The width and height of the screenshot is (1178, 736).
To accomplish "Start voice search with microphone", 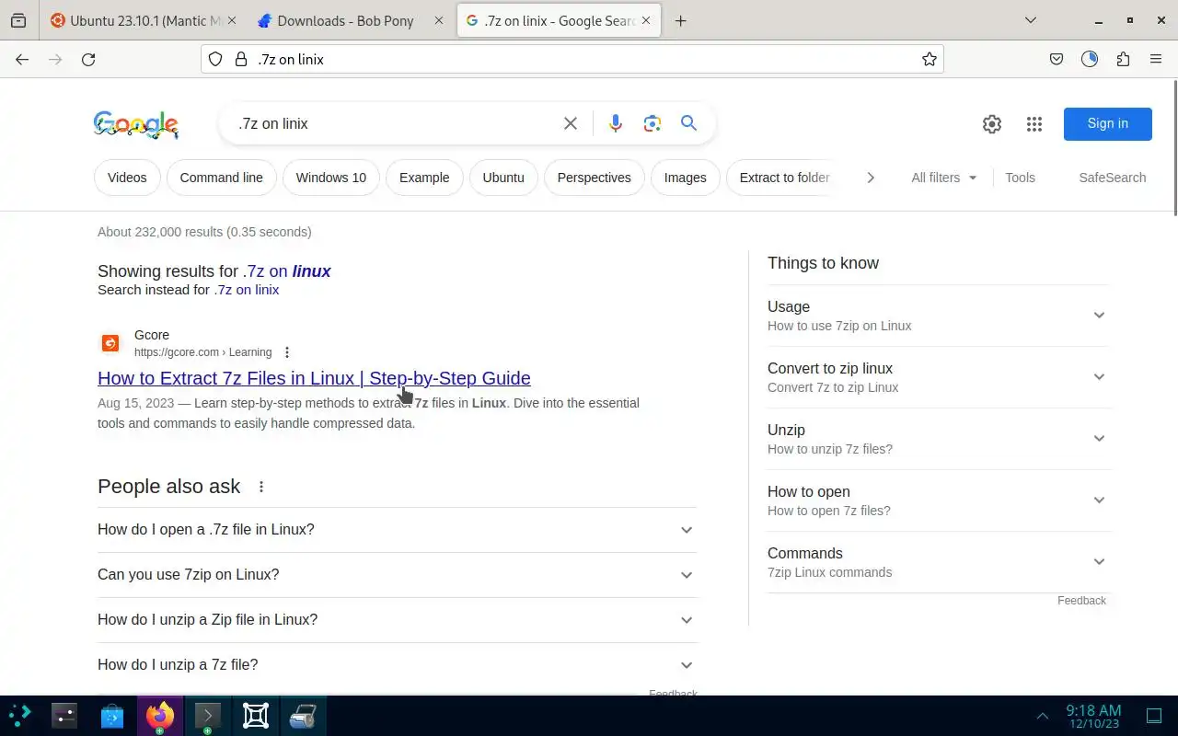I will [616, 123].
